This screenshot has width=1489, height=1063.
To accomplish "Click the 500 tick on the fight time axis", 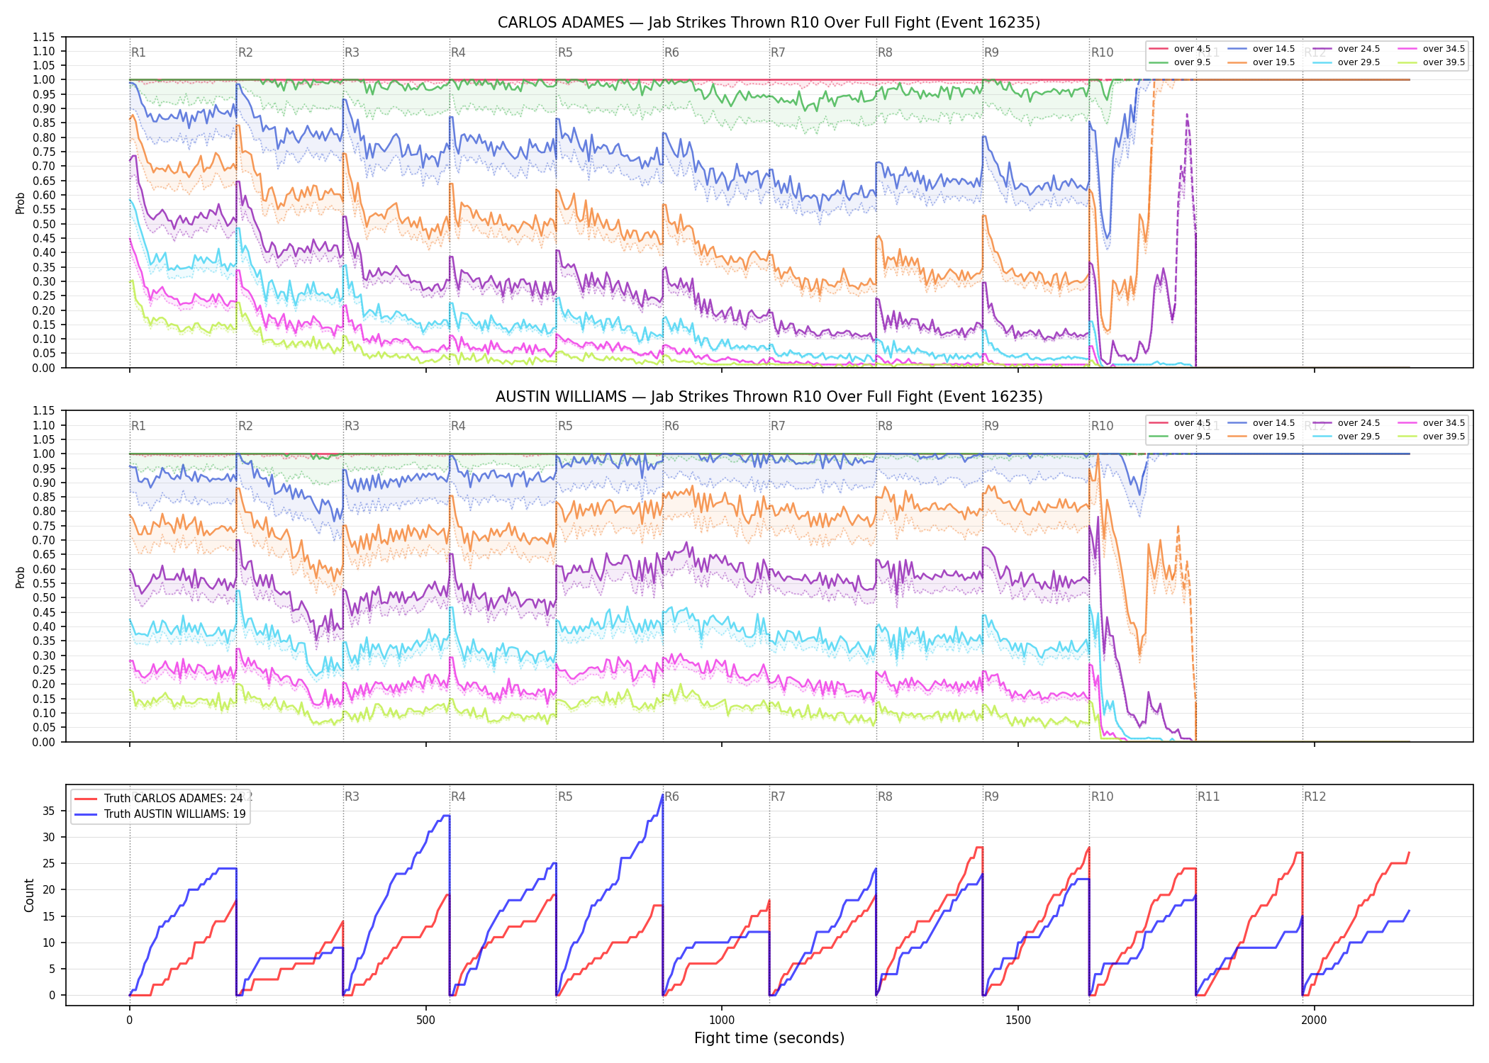I will click(425, 1020).
